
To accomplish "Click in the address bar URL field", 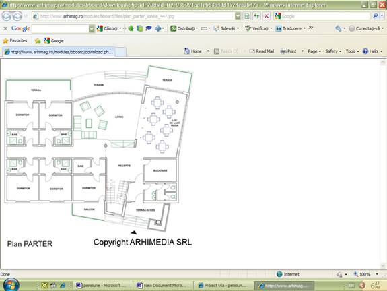I will 134,16.
